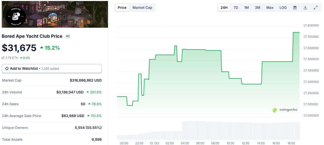Expand chart to fullscreen

point(315,8)
